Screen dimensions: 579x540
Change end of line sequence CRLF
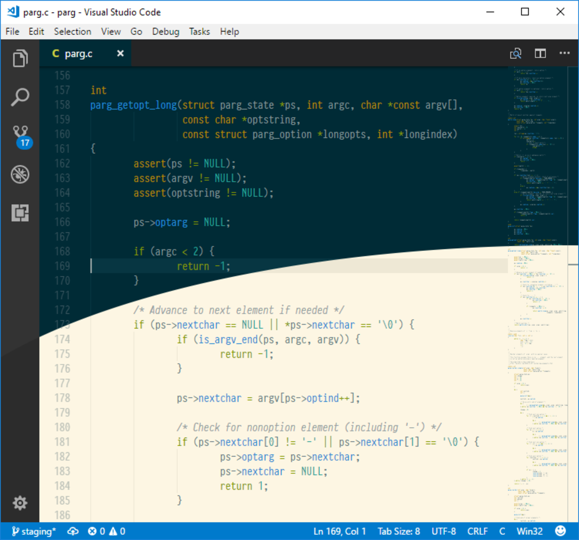(x=478, y=531)
